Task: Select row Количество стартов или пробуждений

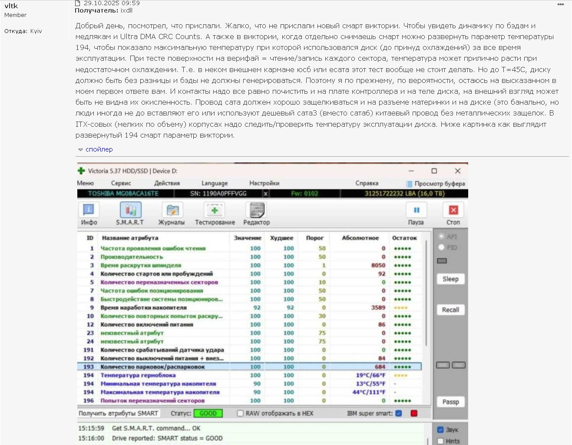Action: click(x=249, y=274)
